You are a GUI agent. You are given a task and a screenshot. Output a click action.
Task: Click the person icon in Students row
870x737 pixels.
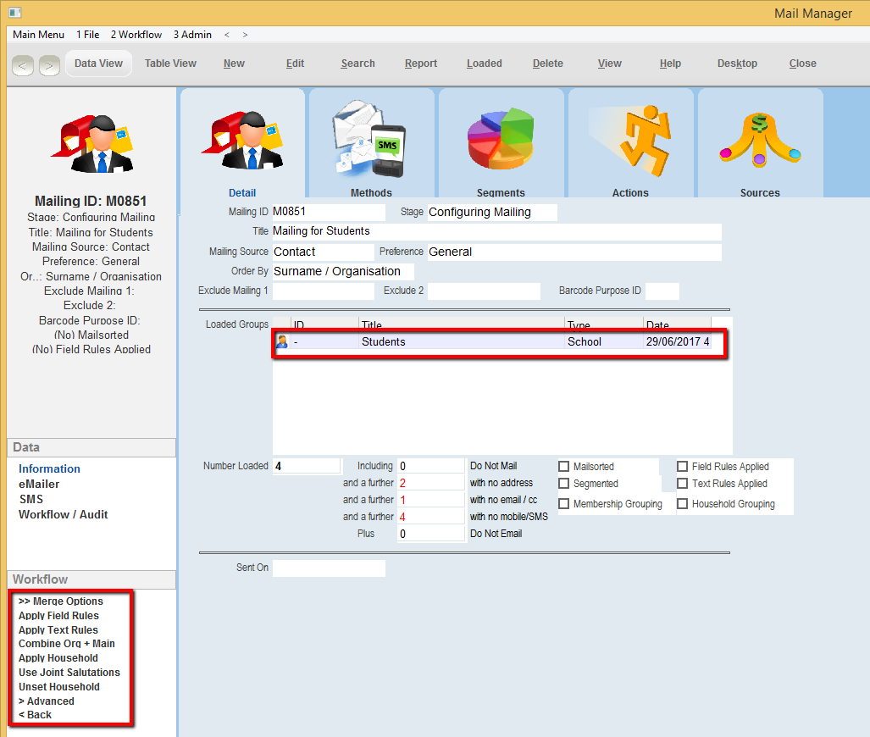click(282, 342)
